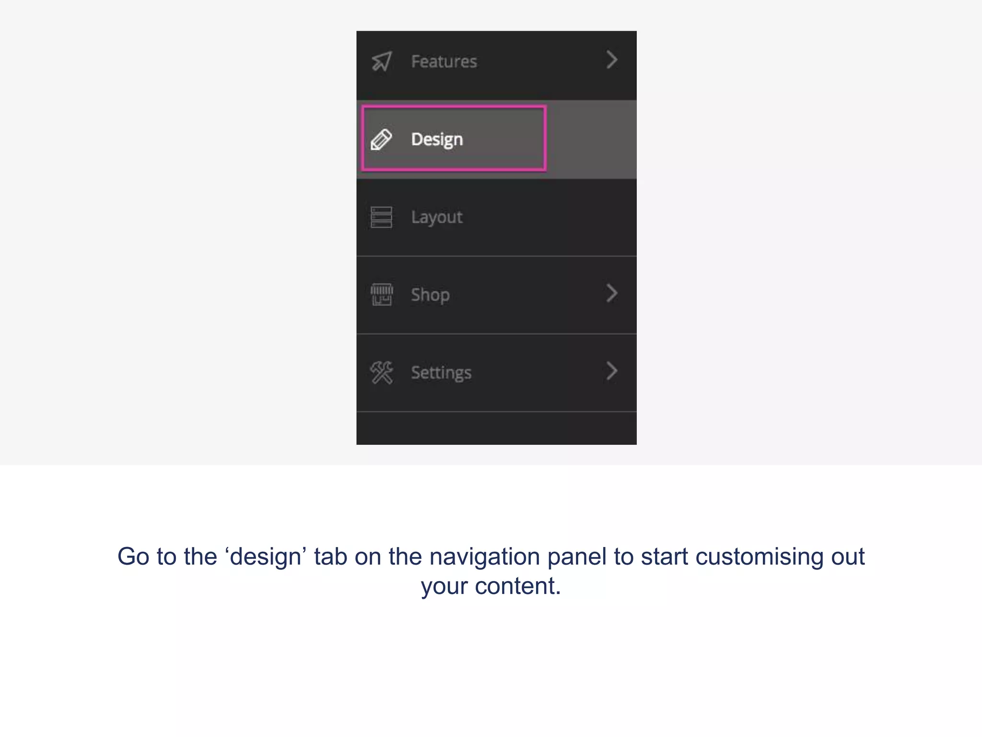Open the Settings menu label
The width and height of the screenshot is (982, 737).
[441, 372]
